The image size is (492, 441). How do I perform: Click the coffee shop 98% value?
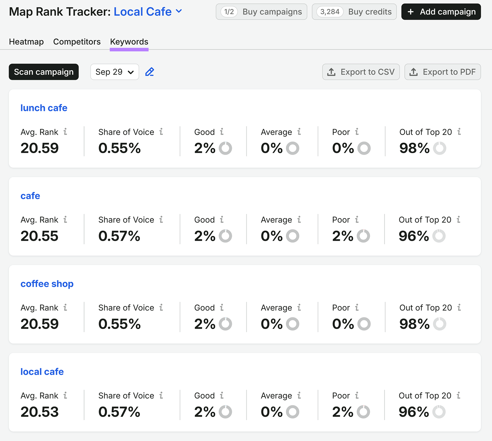[x=415, y=324]
